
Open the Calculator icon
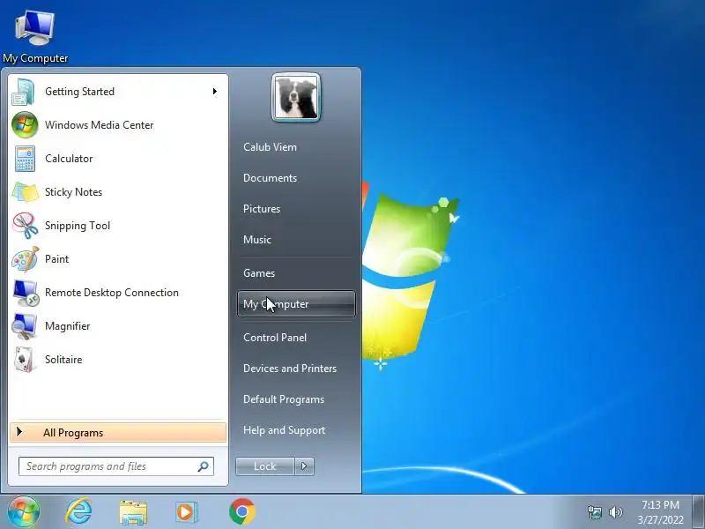(x=25, y=159)
